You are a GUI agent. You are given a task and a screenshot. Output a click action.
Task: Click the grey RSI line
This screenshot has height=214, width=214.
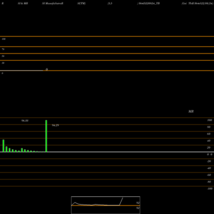tap(21, 70)
